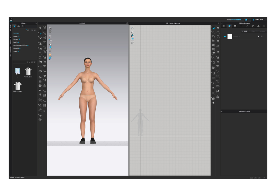Click the walking avatar tool icon
Screen dimensions: 276x196
[x=45, y=28]
